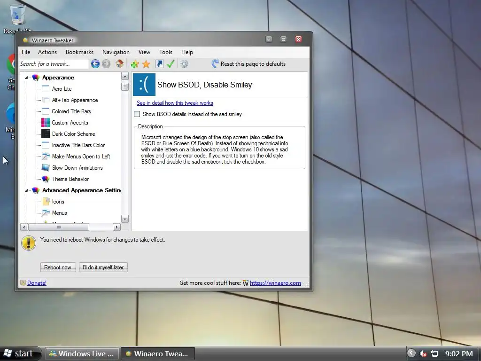Click Add bookmark green-plus star icon

tap(135, 64)
